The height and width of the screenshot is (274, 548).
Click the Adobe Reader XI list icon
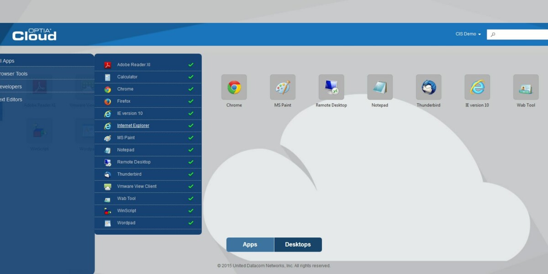(108, 65)
